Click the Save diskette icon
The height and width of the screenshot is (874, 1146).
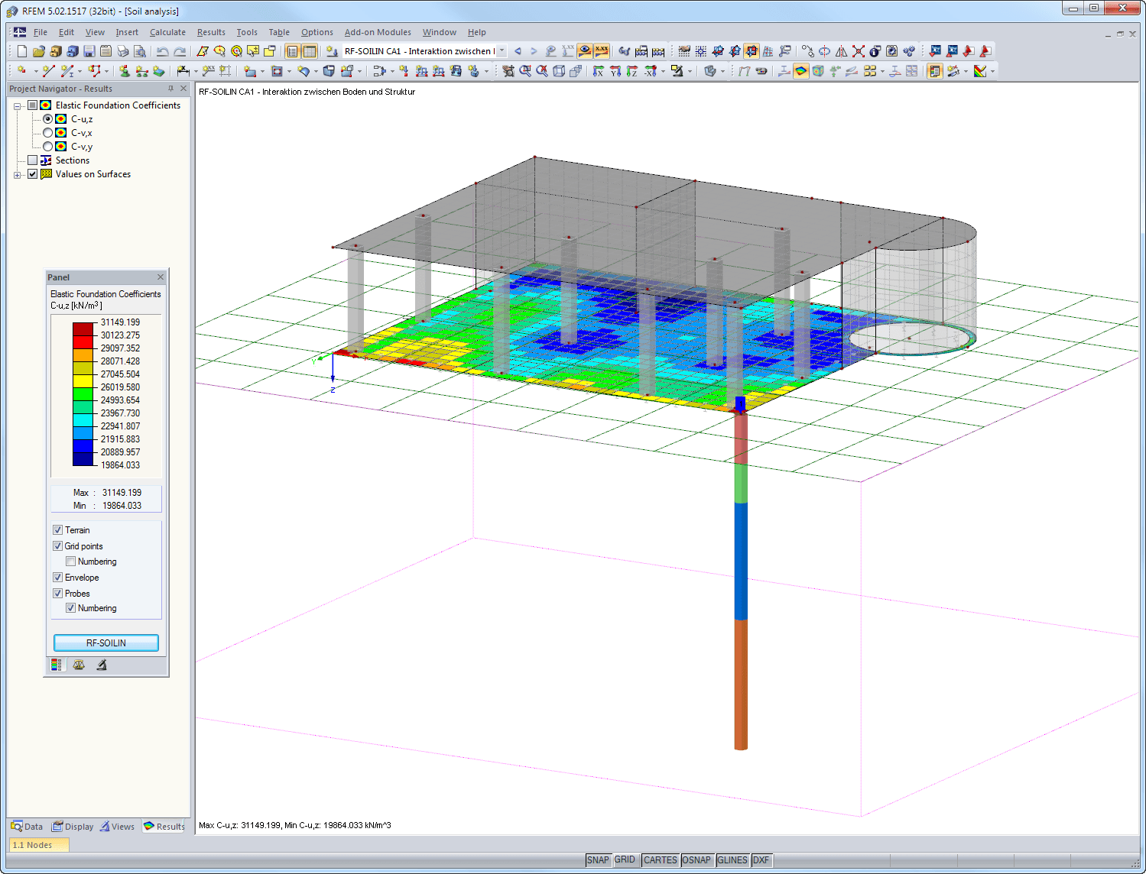point(89,51)
